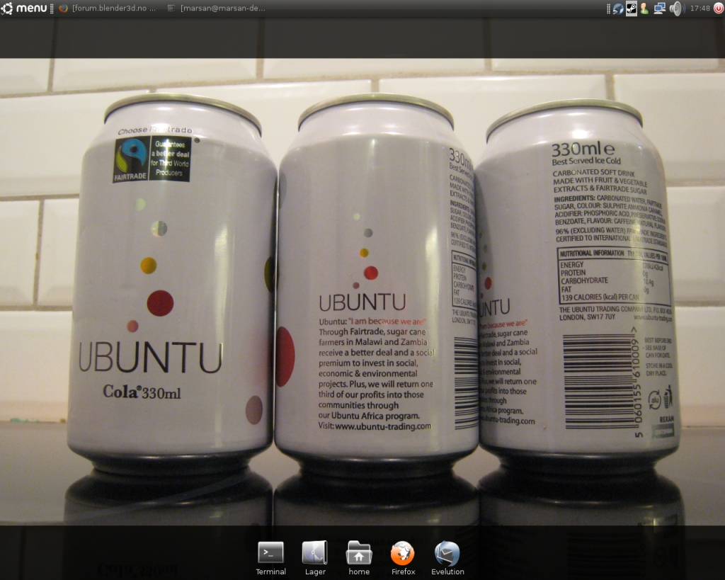
Task: Launch Firefox from the dock
Action: click(403, 558)
